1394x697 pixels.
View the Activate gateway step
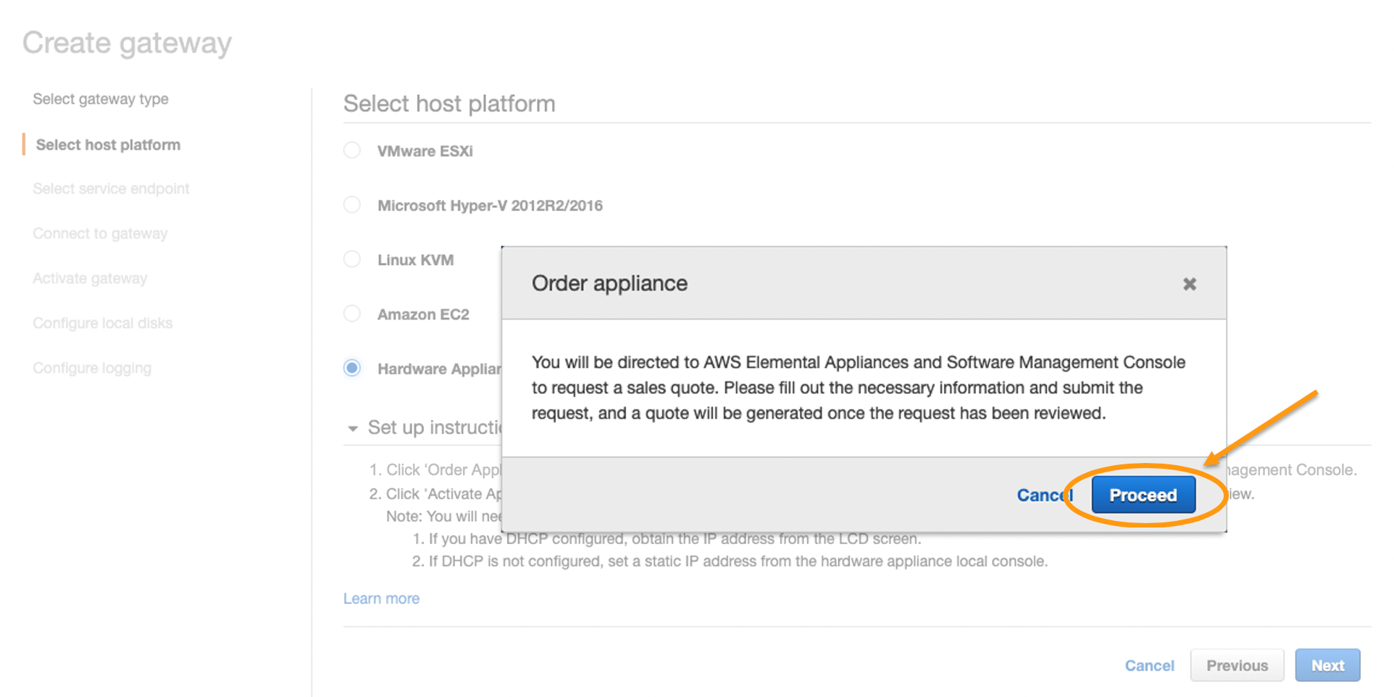point(89,277)
